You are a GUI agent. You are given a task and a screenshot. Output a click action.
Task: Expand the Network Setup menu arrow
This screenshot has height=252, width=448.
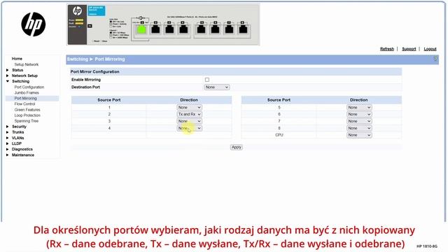tap(8, 76)
